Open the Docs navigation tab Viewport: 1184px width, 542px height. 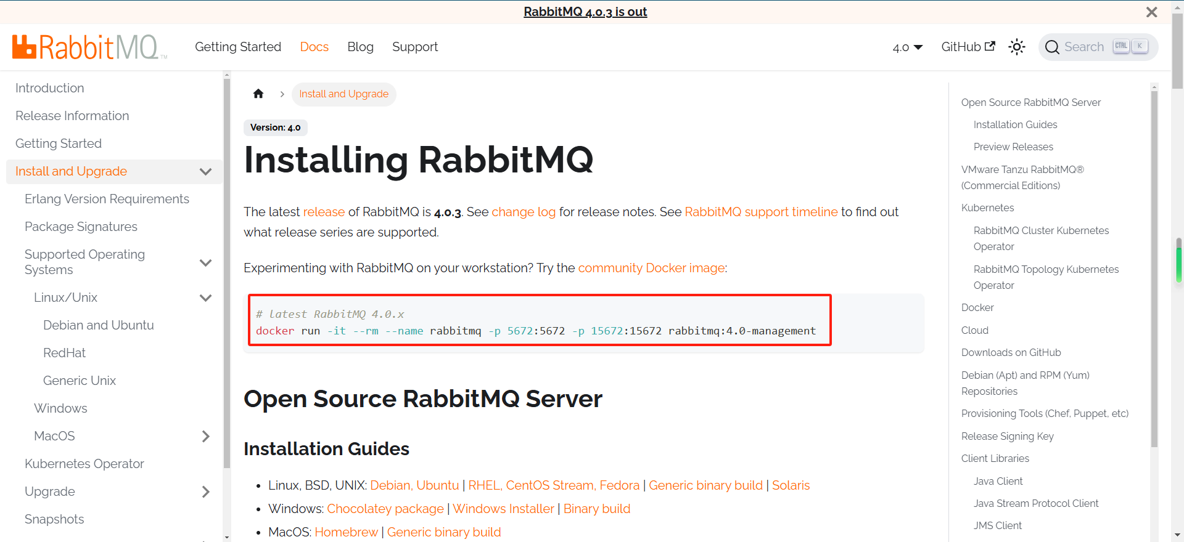314,47
